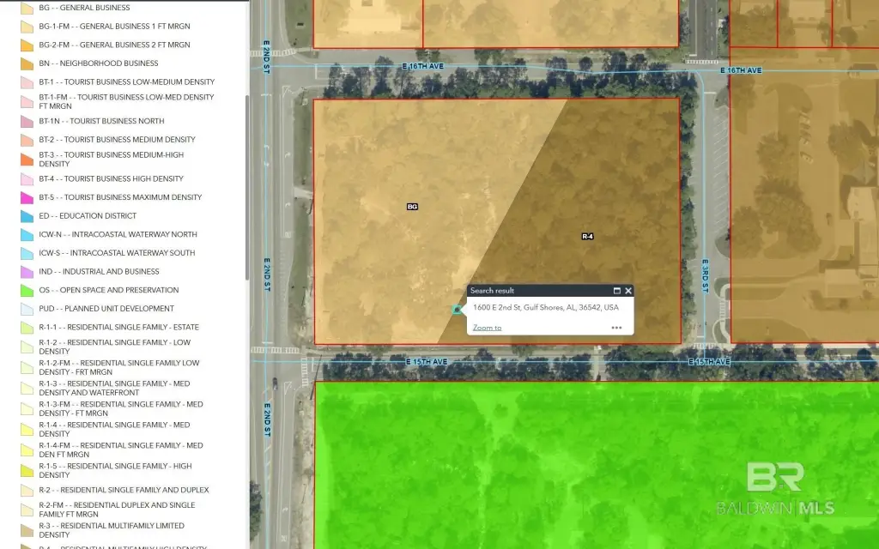Click the Search result popup title bar
The width and height of the screenshot is (879, 549).
[x=532, y=291]
